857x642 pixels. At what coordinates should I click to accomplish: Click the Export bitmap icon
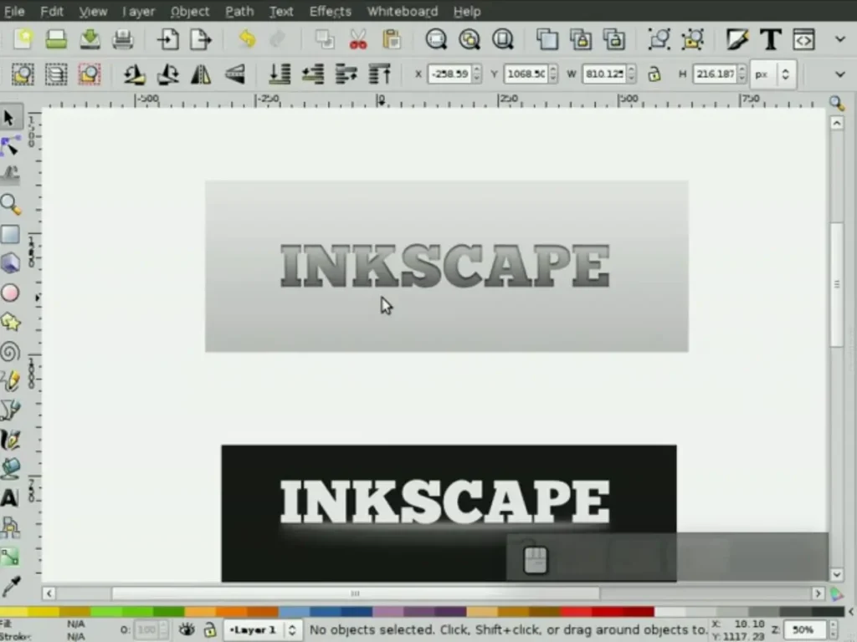201,39
